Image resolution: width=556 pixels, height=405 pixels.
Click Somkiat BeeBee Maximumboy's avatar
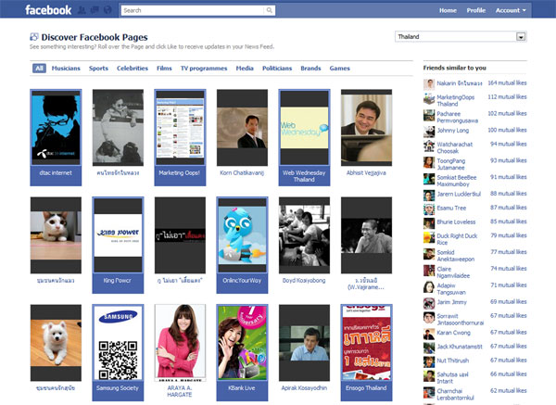[429, 179]
